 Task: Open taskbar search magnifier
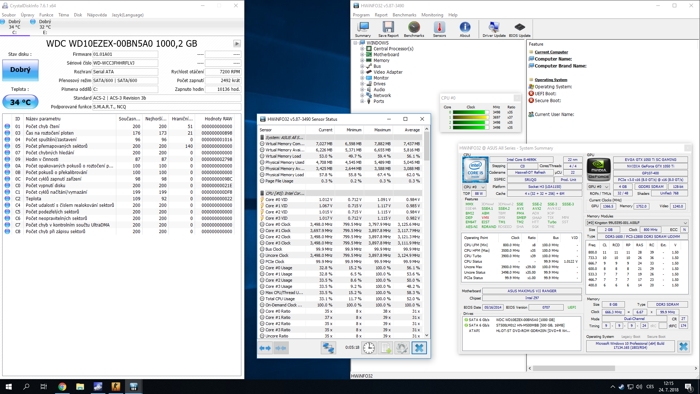(26, 387)
